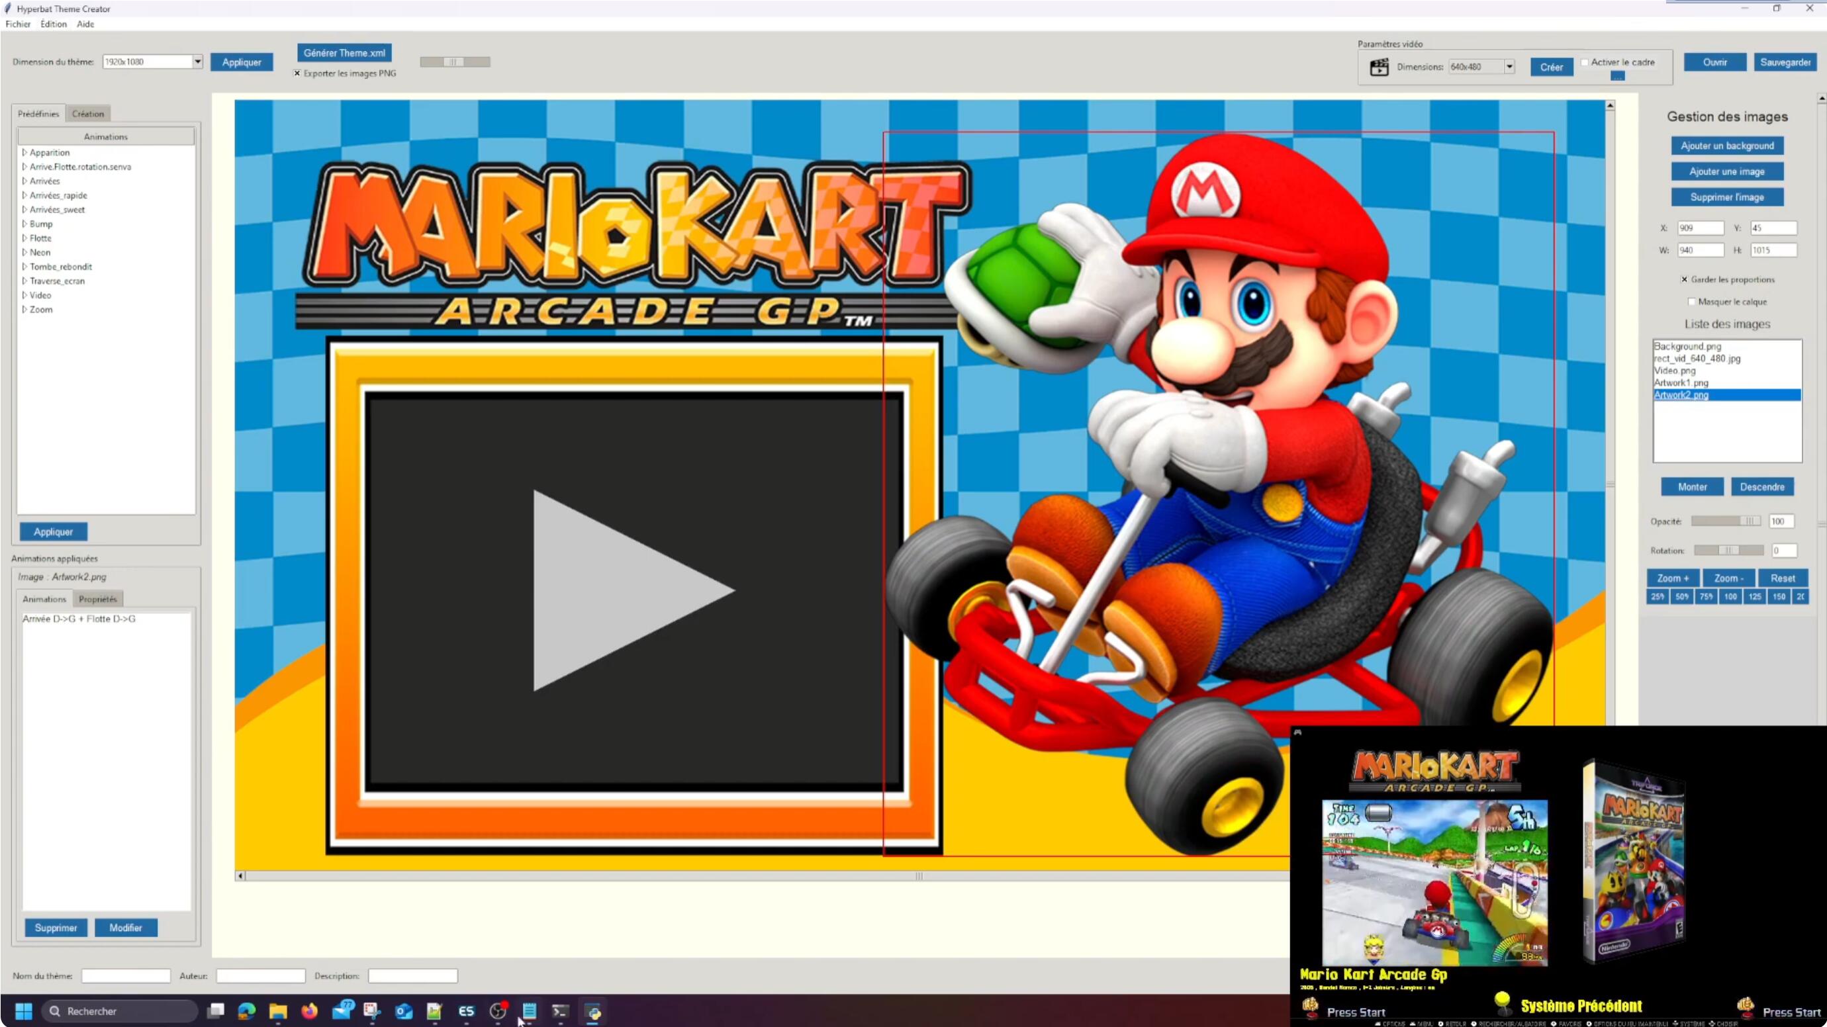Toggle the Exporter les images PNG checkbox
Image resolution: width=1827 pixels, height=1027 pixels.
[297, 73]
